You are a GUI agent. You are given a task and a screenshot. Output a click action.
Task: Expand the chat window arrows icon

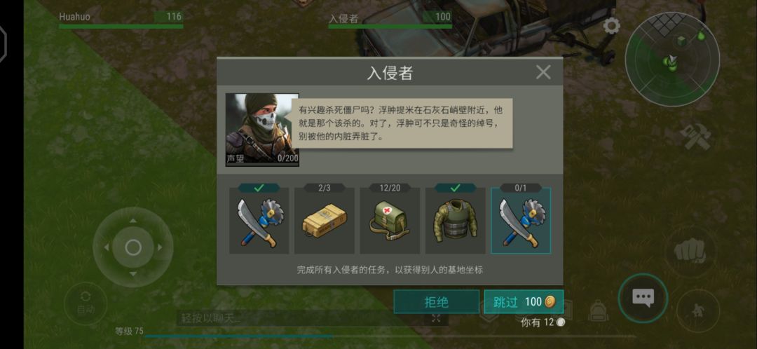[436, 318]
